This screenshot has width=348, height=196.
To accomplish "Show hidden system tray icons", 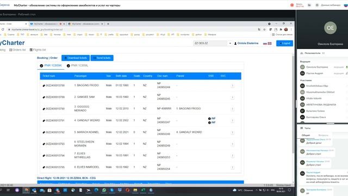I will (257, 190).
